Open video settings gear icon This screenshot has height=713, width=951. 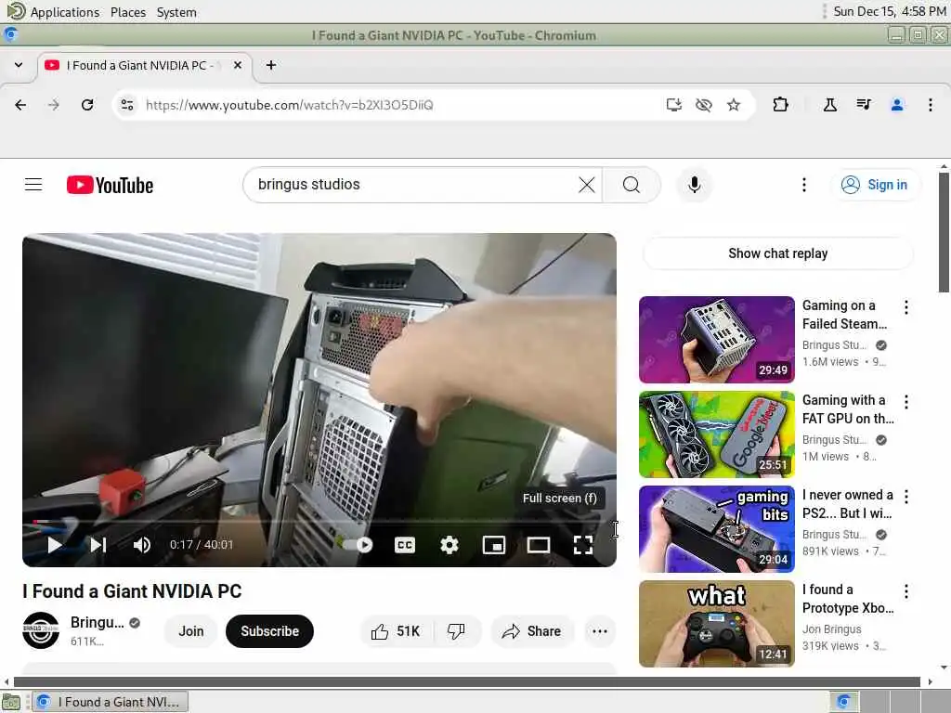(x=449, y=544)
